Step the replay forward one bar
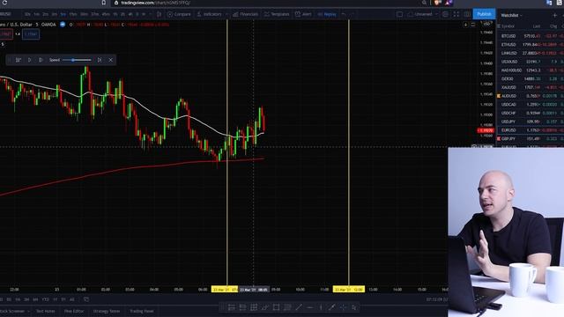Image resolution: width=564 pixels, height=317 pixels. coord(41,60)
